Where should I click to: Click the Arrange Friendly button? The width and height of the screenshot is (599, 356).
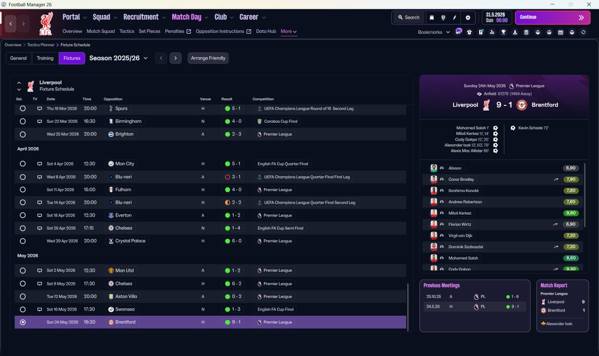pos(208,58)
